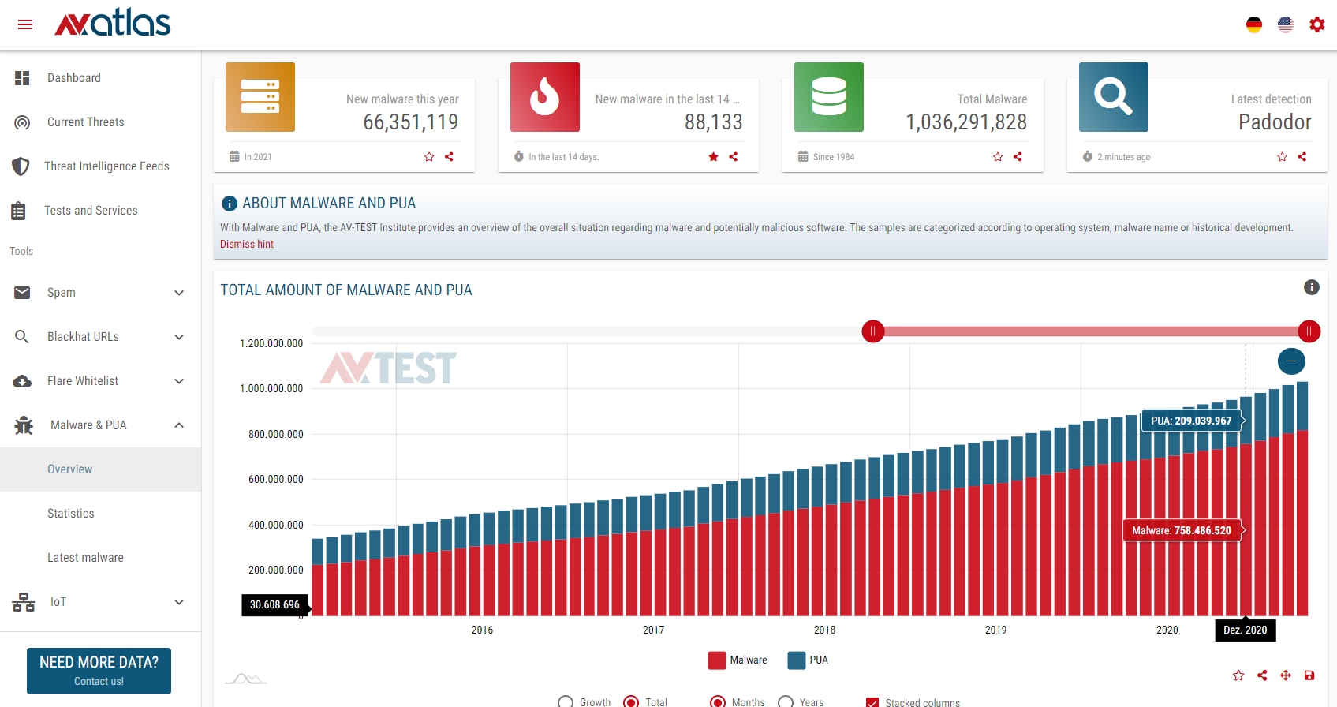Go to the Statistics submenu item

tap(71, 514)
